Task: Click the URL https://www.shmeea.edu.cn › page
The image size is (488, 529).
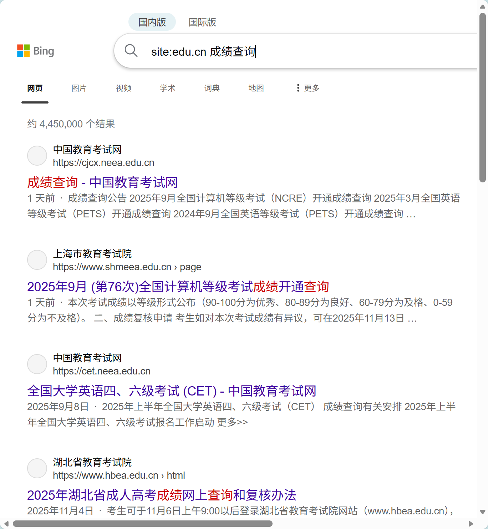Action: 127,267
